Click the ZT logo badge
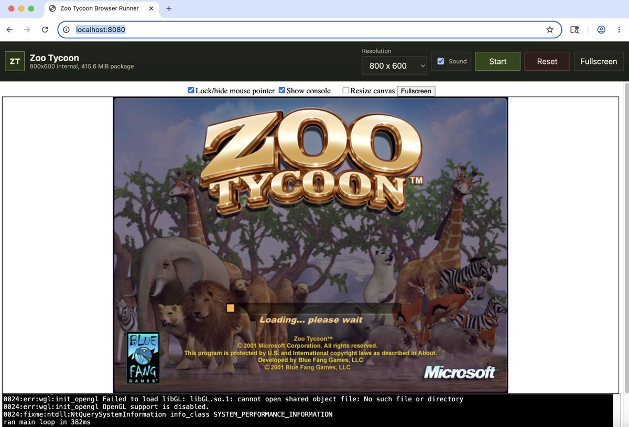The width and height of the screenshot is (629, 427). 15,61
